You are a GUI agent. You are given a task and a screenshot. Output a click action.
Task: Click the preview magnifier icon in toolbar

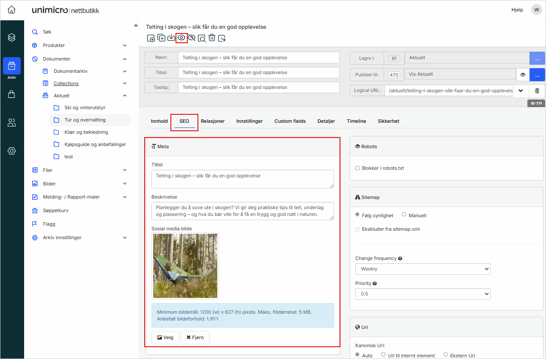pyautogui.click(x=202, y=39)
